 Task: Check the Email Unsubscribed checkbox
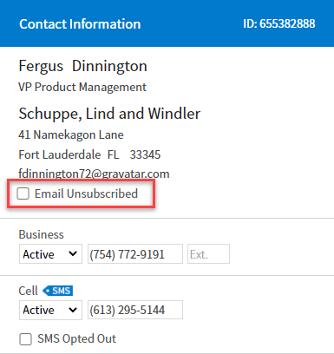click(x=23, y=193)
